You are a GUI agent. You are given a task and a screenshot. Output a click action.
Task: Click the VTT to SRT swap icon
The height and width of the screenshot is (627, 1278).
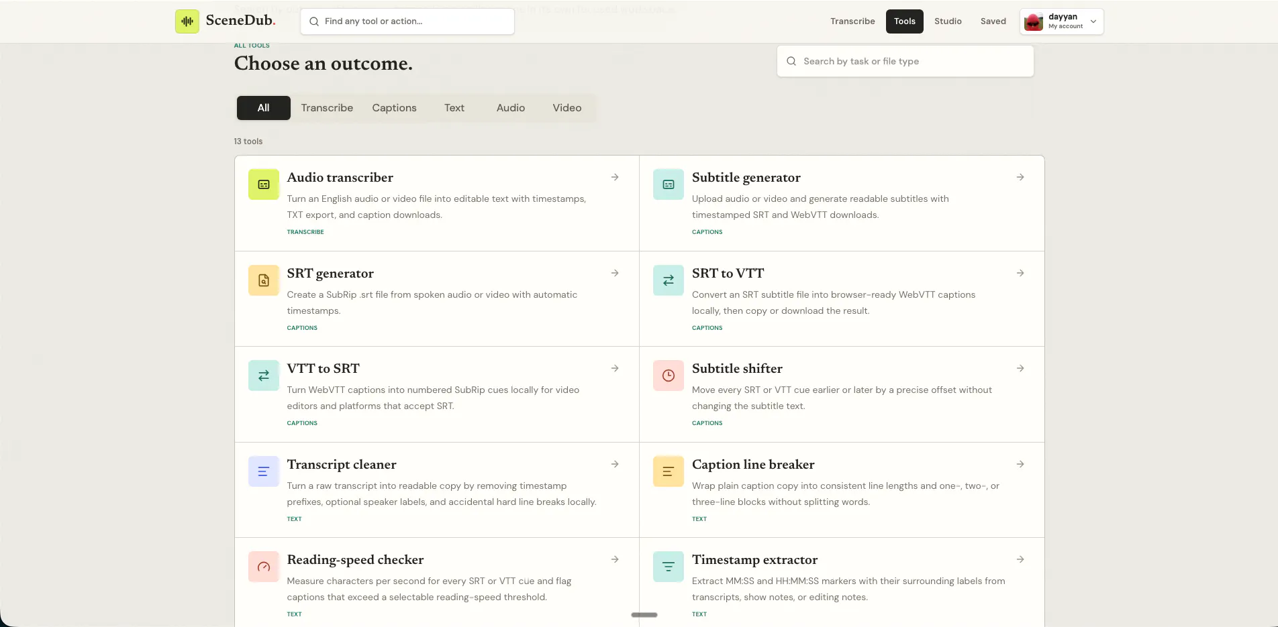264,376
